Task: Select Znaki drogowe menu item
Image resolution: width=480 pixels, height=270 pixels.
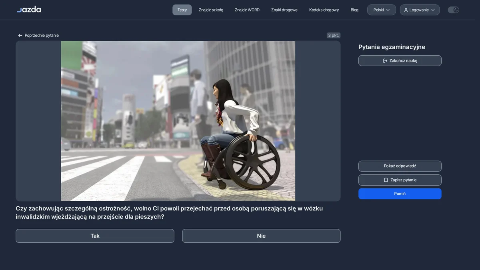Action: click(x=284, y=10)
